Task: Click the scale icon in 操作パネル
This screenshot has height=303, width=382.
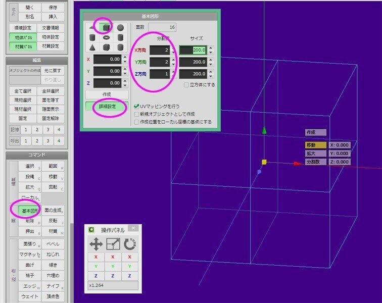Action: click(x=113, y=244)
